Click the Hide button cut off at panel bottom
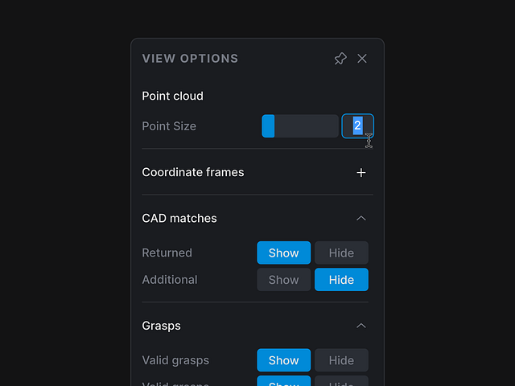The width and height of the screenshot is (515, 386). point(341,382)
